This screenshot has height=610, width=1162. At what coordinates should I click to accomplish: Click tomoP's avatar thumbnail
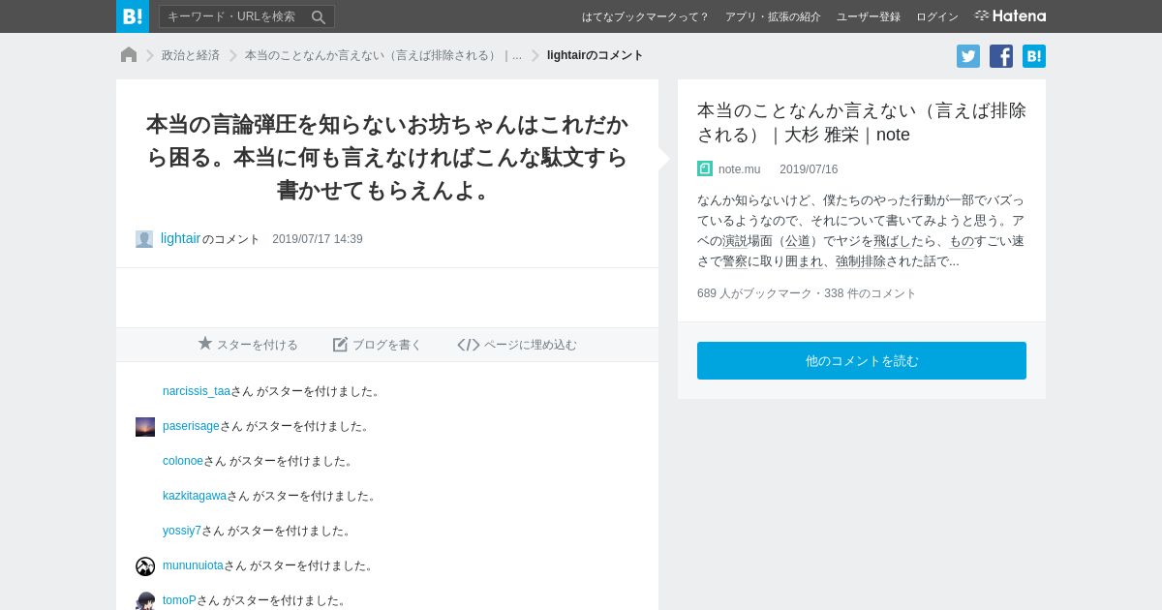tap(145, 600)
